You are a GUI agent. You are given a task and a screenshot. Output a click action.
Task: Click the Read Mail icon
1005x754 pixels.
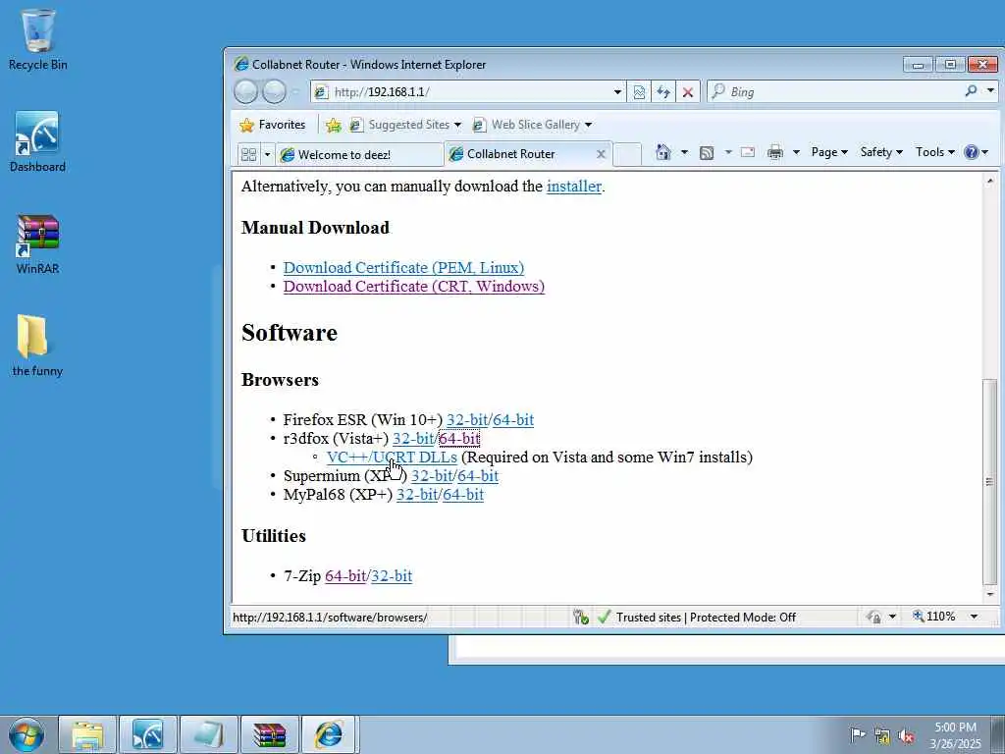pyautogui.click(x=747, y=152)
